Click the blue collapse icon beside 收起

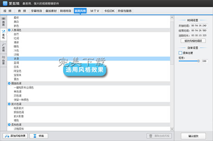point(35,136)
